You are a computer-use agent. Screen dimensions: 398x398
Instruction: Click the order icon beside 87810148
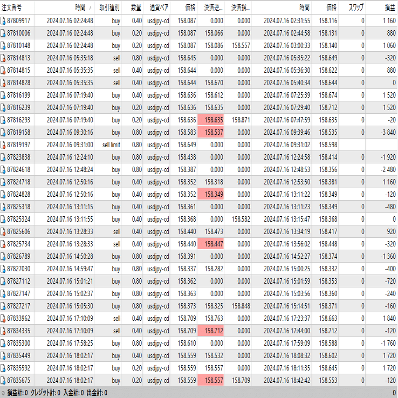pos(3,46)
